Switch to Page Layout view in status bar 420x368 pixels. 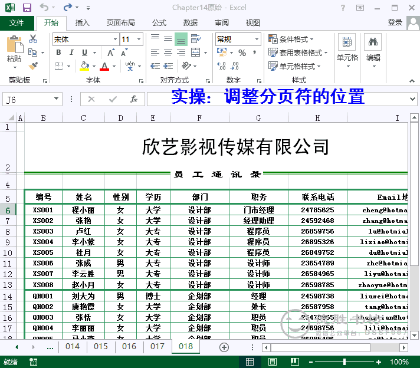[x=273, y=362]
